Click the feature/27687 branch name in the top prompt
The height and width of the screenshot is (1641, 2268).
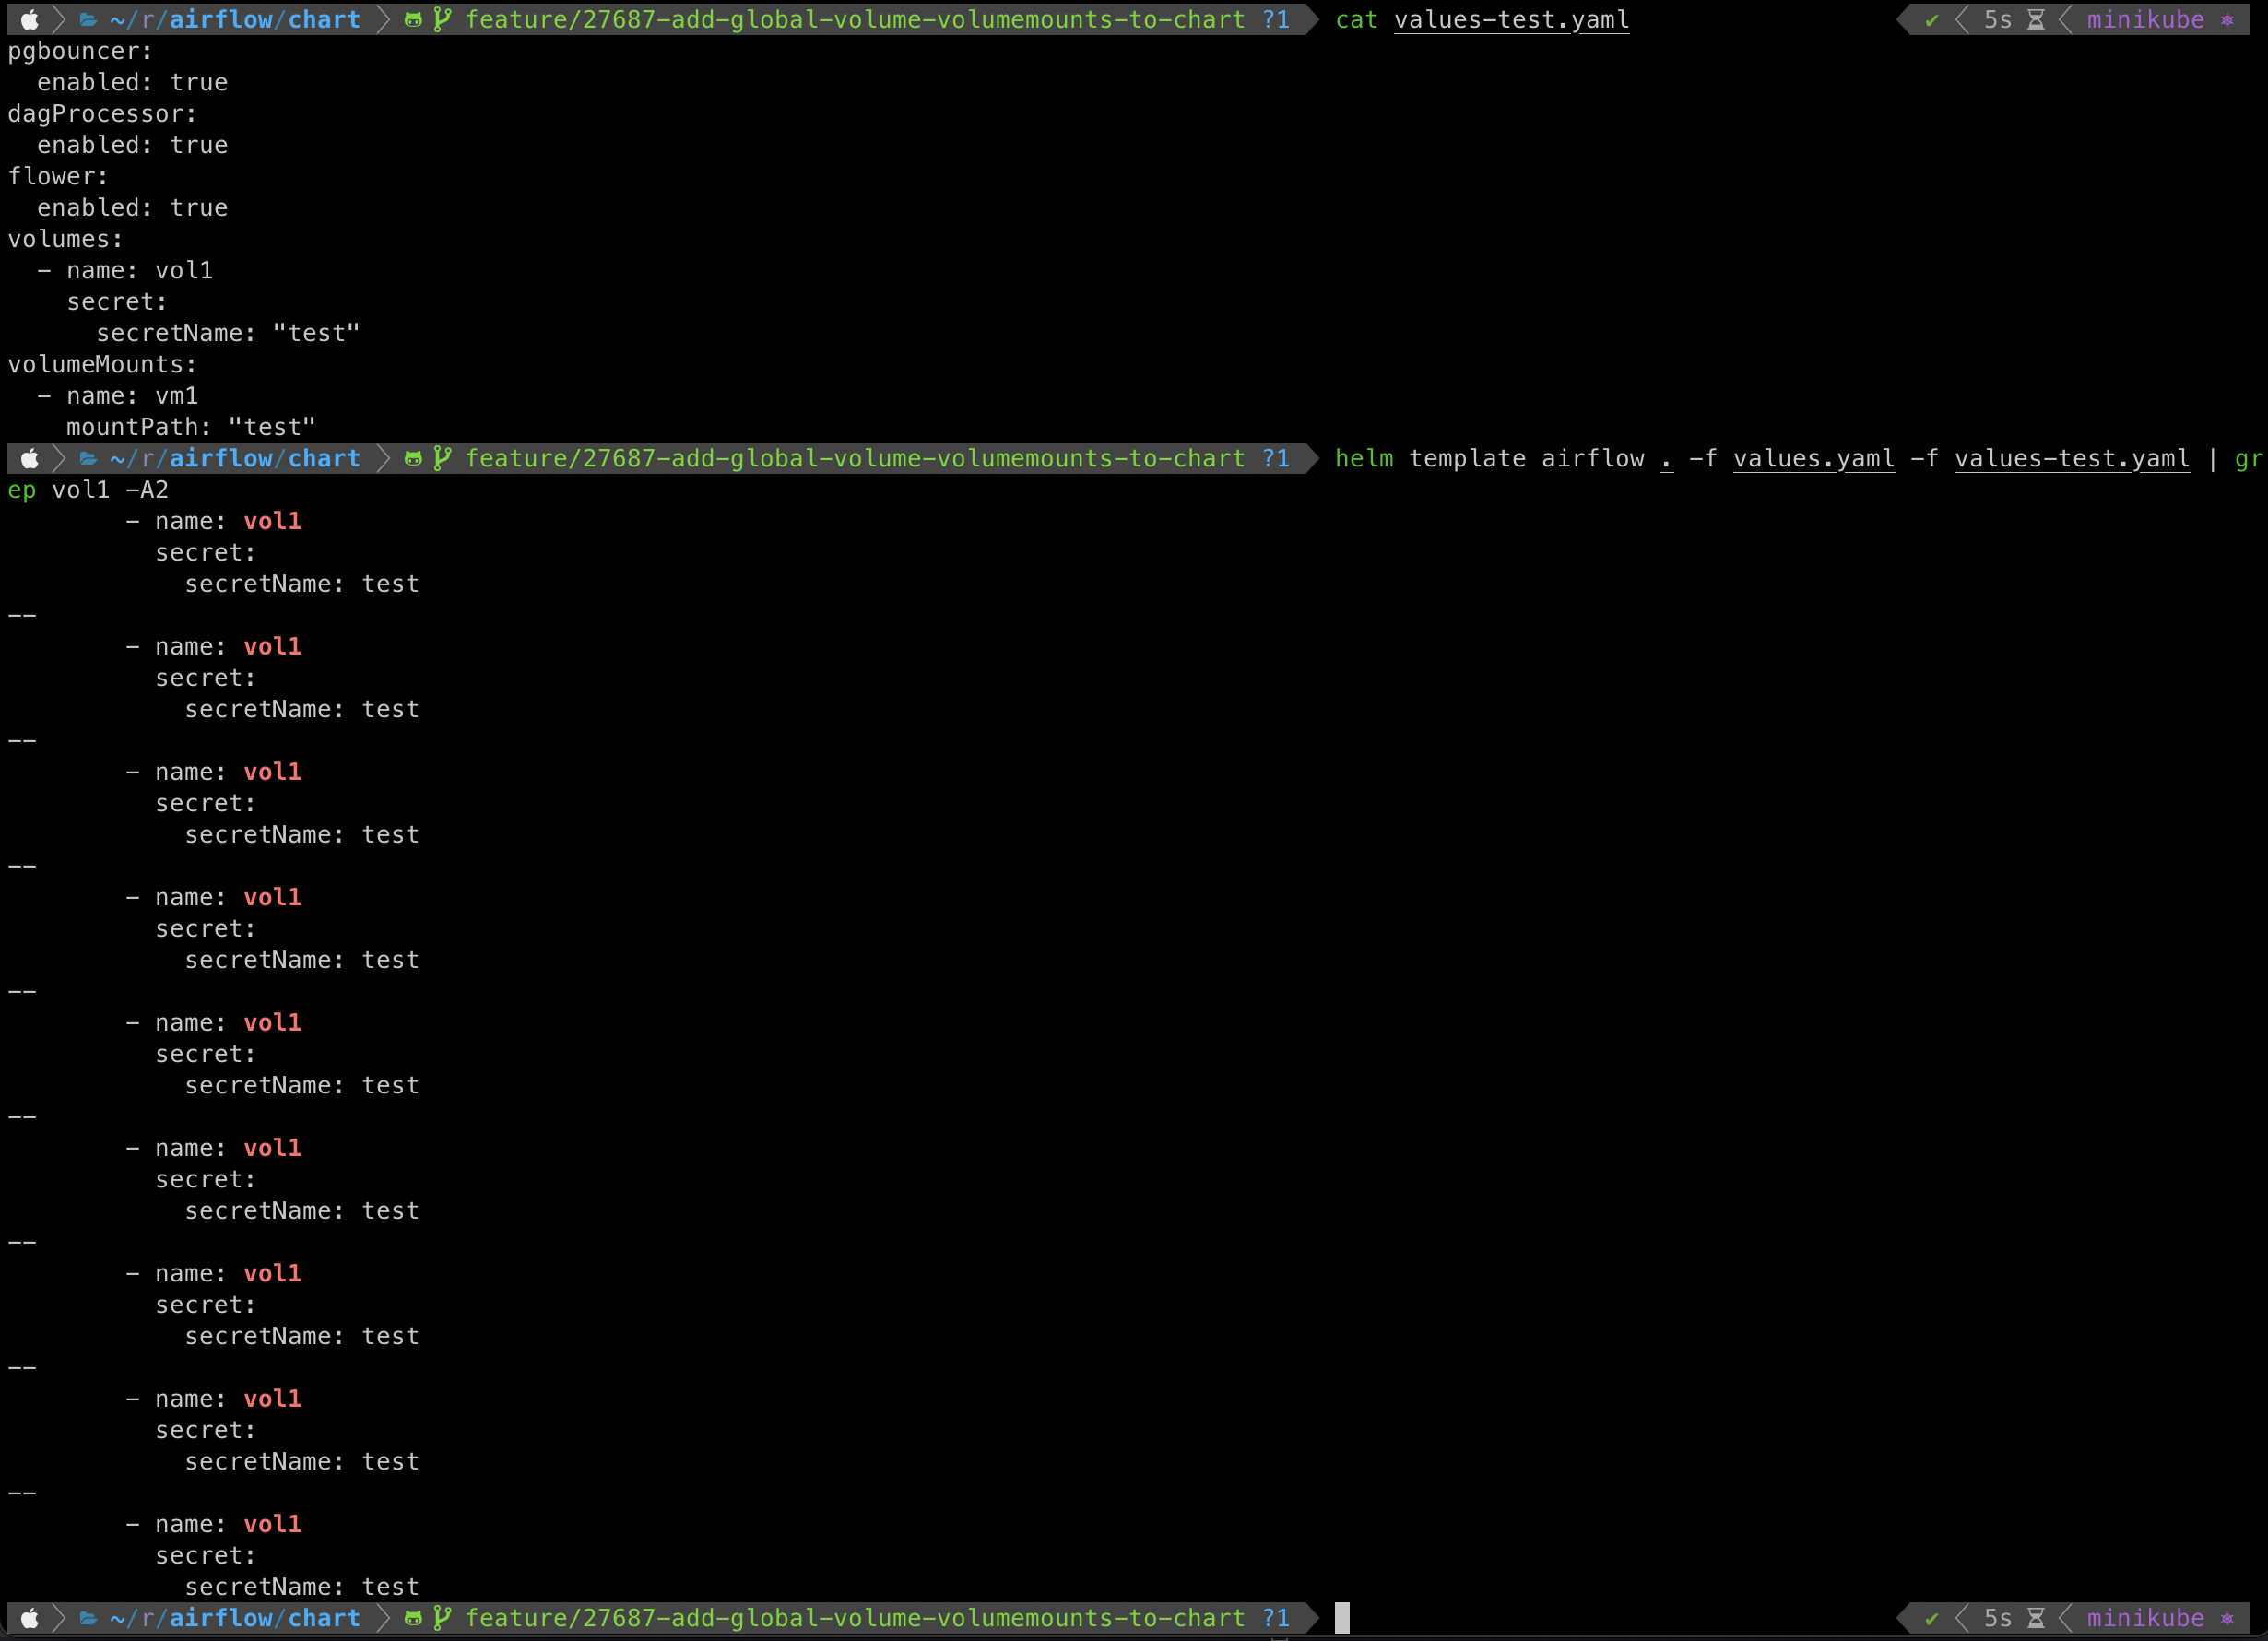pyautogui.click(x=855, y=19)
